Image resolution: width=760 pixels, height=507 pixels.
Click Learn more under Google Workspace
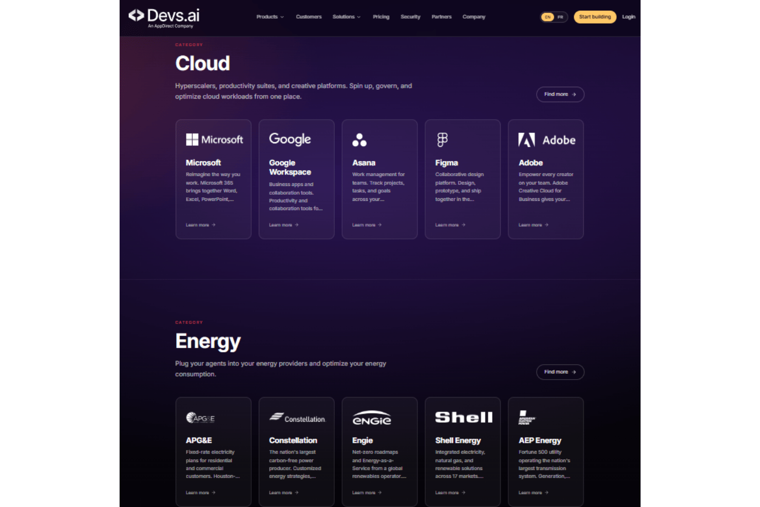(284, 225)
